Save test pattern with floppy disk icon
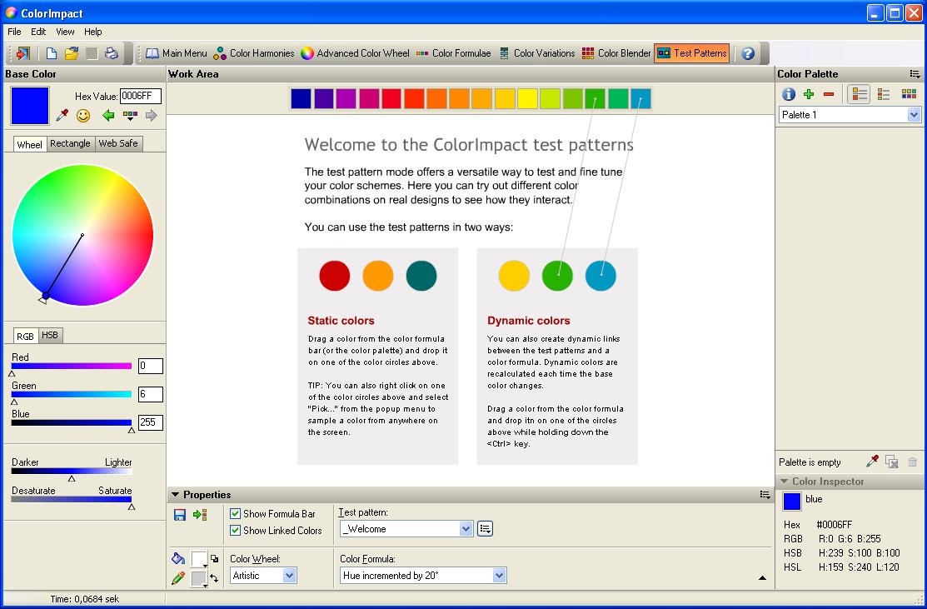Image resolution: width=927 pixels, height=609 pixels. point(180,515)
